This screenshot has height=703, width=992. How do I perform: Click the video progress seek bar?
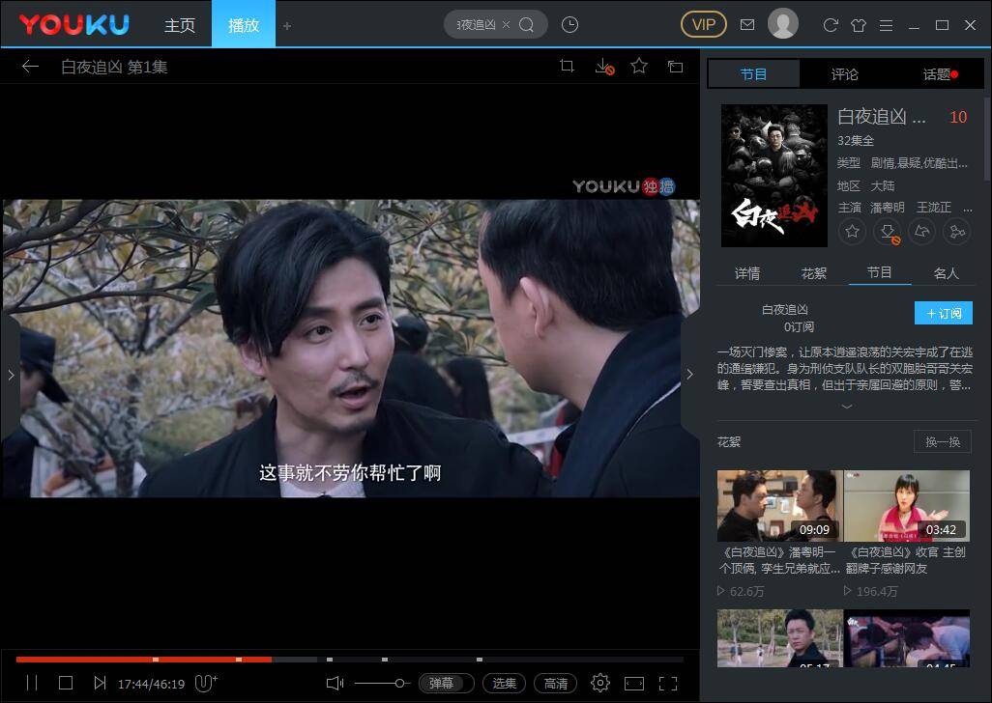[349, 660]
